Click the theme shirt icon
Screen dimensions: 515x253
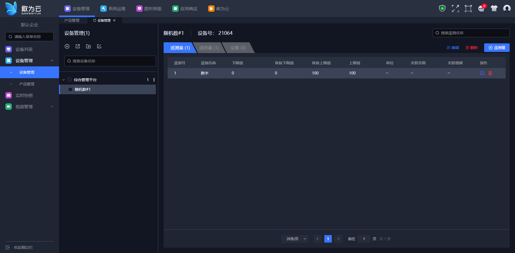(x=494, y=9)
